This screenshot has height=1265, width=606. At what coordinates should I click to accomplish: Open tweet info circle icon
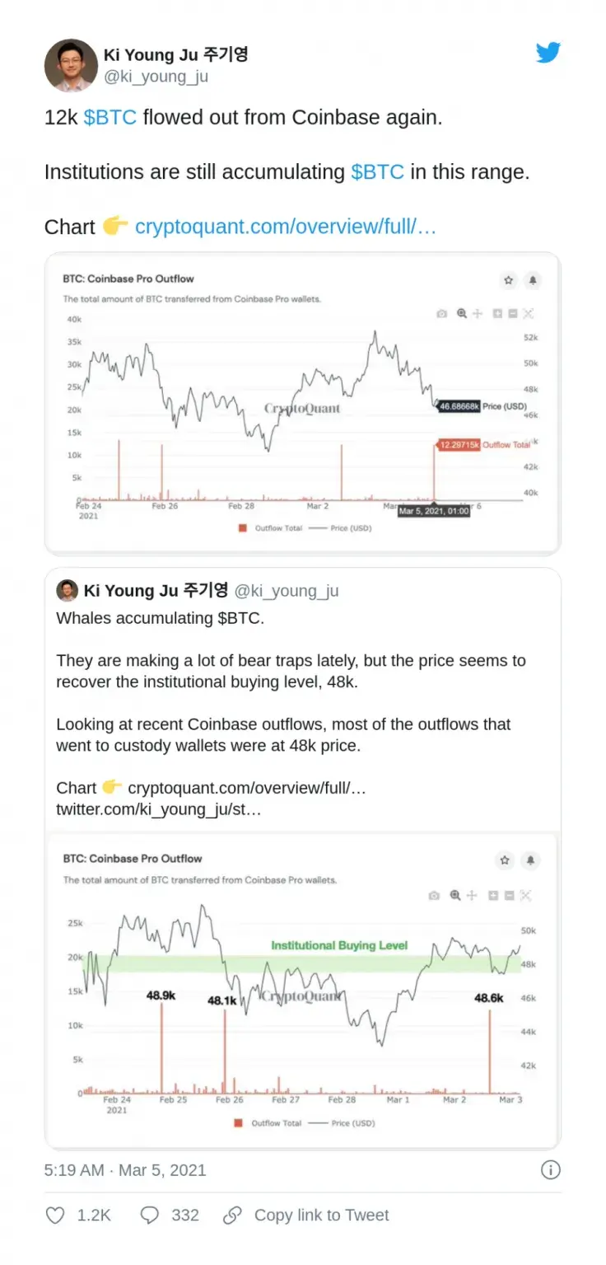point(551,1170)
